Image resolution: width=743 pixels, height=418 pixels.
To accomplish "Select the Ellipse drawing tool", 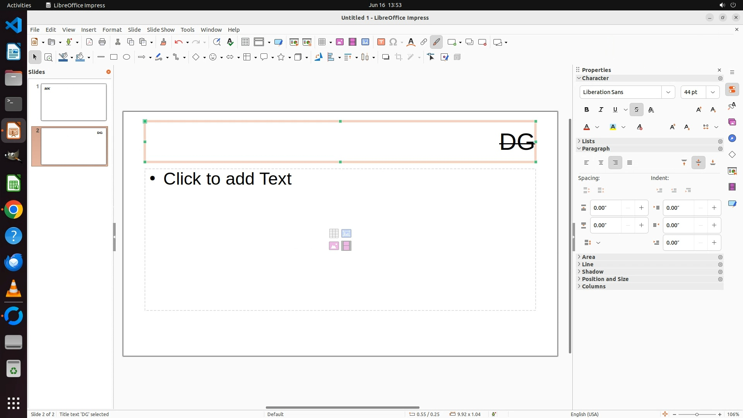I will 127,57.
